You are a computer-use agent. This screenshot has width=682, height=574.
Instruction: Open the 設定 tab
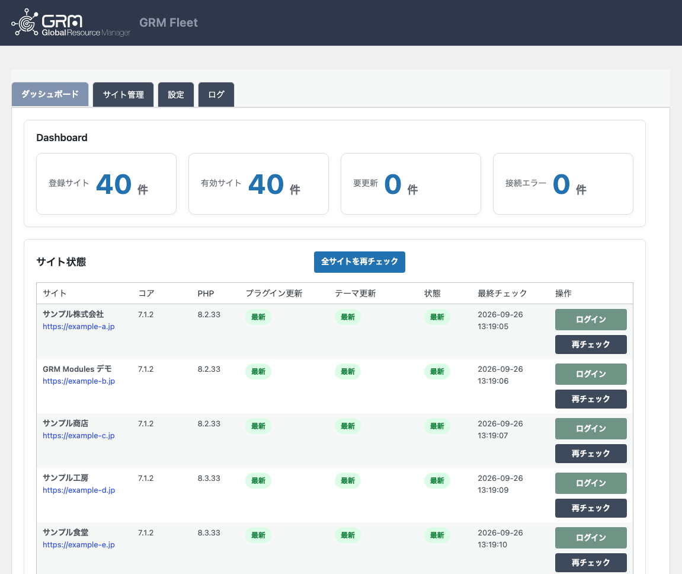click(176, 94)
